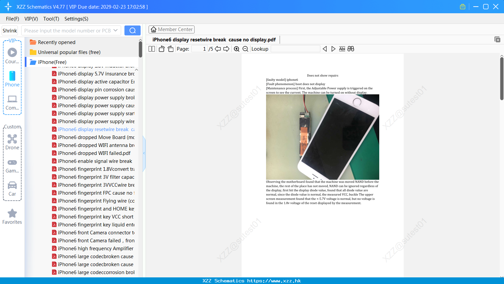Select the Car category in sidebar
The width and height of the screenshot is (504, 284).
pyautogui.click(x=12, y=188)
